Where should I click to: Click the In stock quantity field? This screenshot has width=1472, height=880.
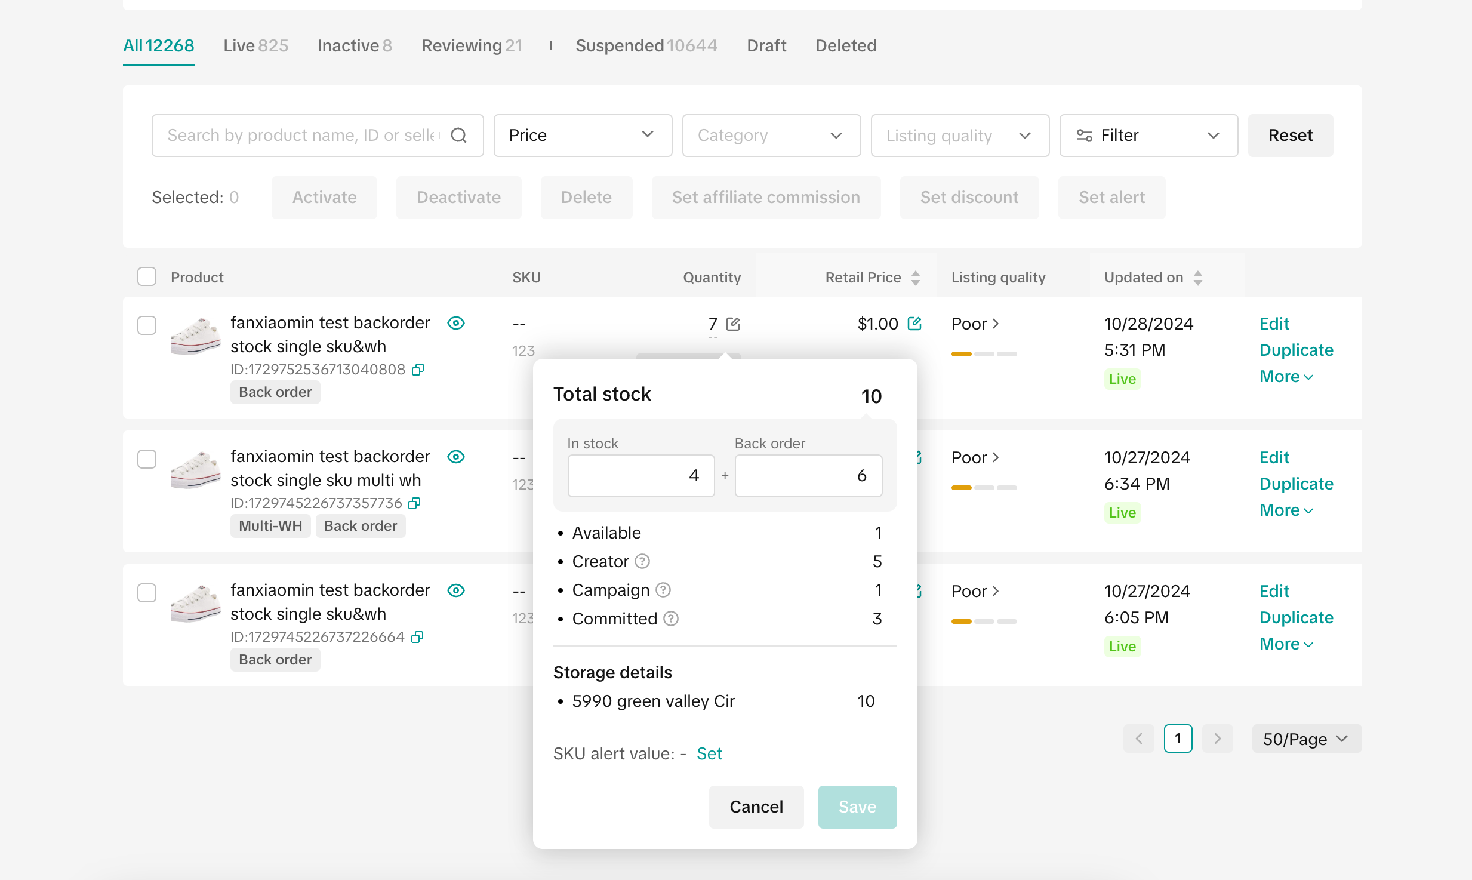641,476
